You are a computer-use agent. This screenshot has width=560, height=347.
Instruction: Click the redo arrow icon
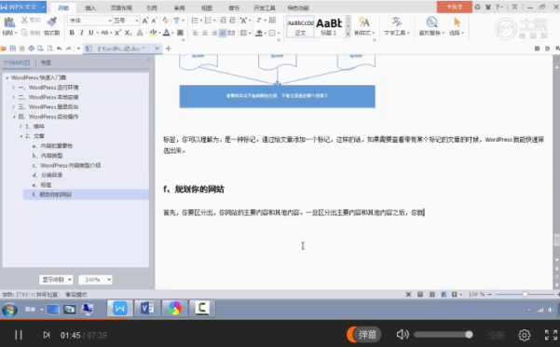point(69,49)
